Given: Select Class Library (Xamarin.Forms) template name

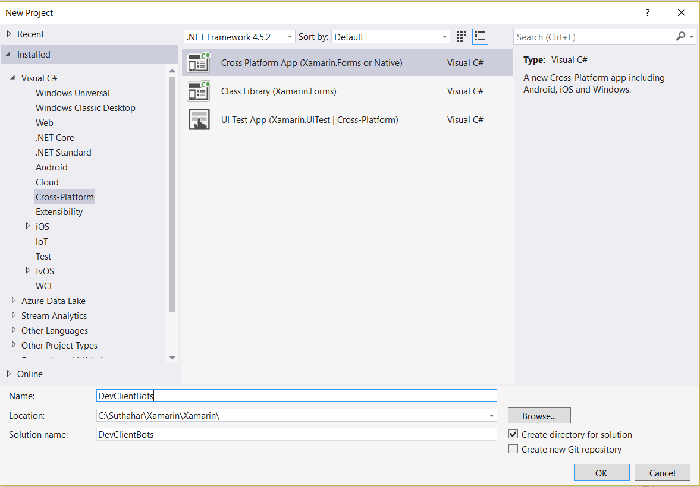Looking at the screenshot, I should click(278, 91).
